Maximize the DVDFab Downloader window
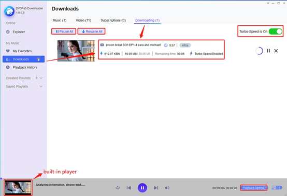 (279, 3)
